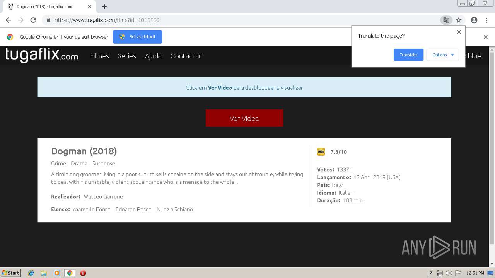Open a new tab with the plus icon
Image resolution: width=495 pixels, height=278 pixels.
click(x=104, y=7)
